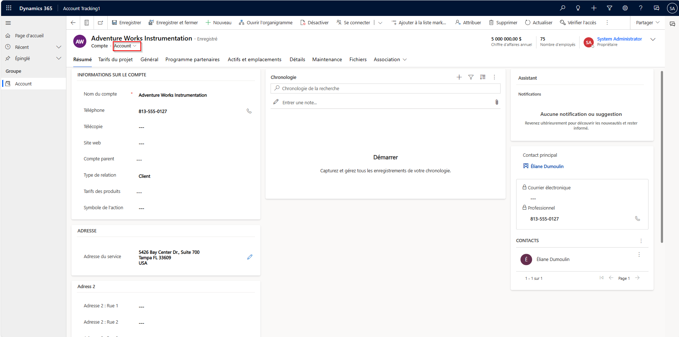
Task: Open the lightbulb assistant icon in top bar
Action: [x=578, y=8]
